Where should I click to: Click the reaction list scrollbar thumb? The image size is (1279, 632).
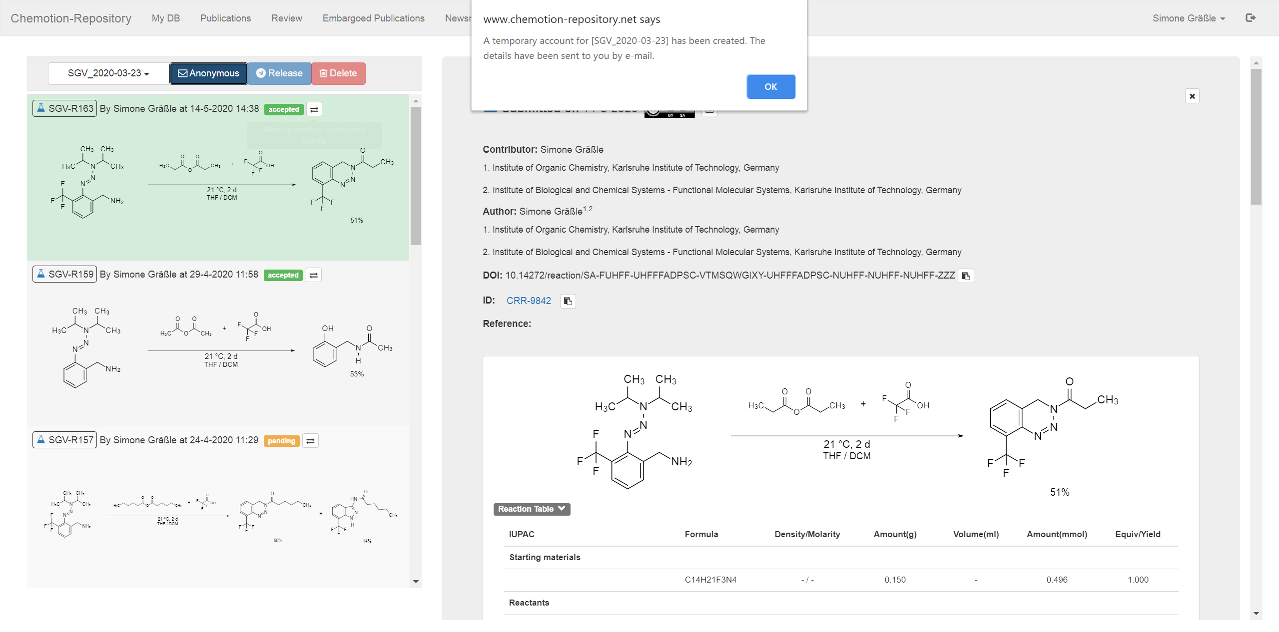pos(416,175)
